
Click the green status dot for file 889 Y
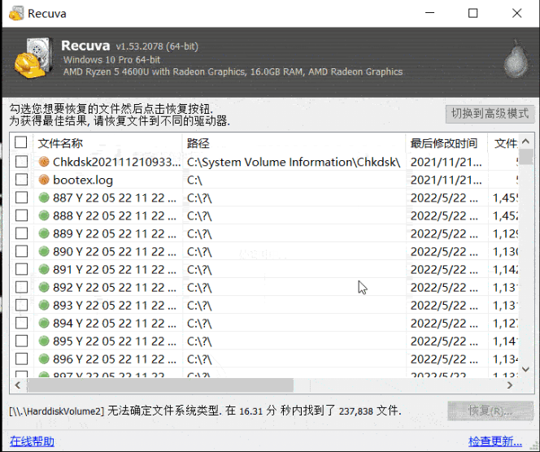(44, 233)
